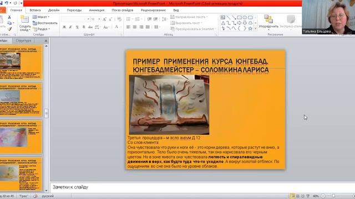Toggle text shadow S formatting
Image resolution: width=355 pixels, height=199 pixels.
(84, 27)
